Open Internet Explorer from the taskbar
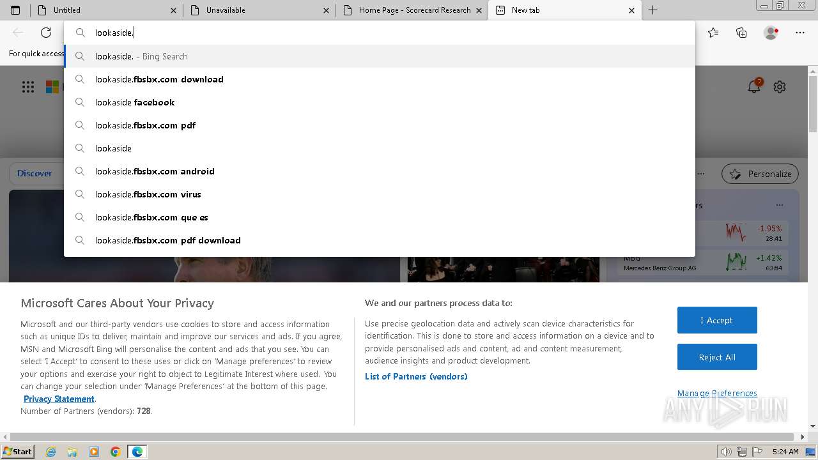Image resolution: width=818 pixels, height=460 pixels. click(x=50, y=452)
